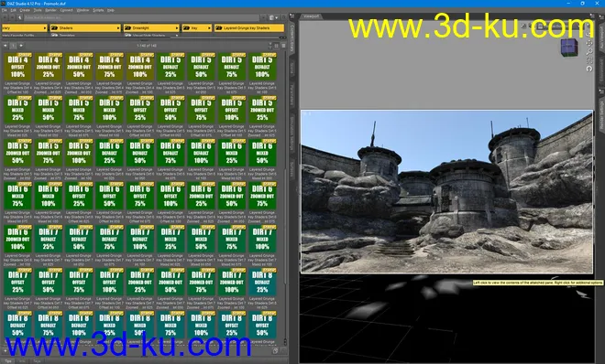The image size is (605, 364).
Task: Open the Render menu
Action: point(50,10)
